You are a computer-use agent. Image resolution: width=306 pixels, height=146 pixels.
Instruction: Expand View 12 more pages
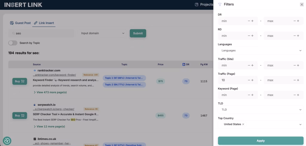(49, 127)
